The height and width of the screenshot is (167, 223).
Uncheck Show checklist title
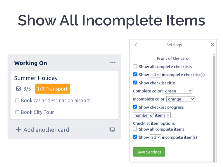(135, 82)
